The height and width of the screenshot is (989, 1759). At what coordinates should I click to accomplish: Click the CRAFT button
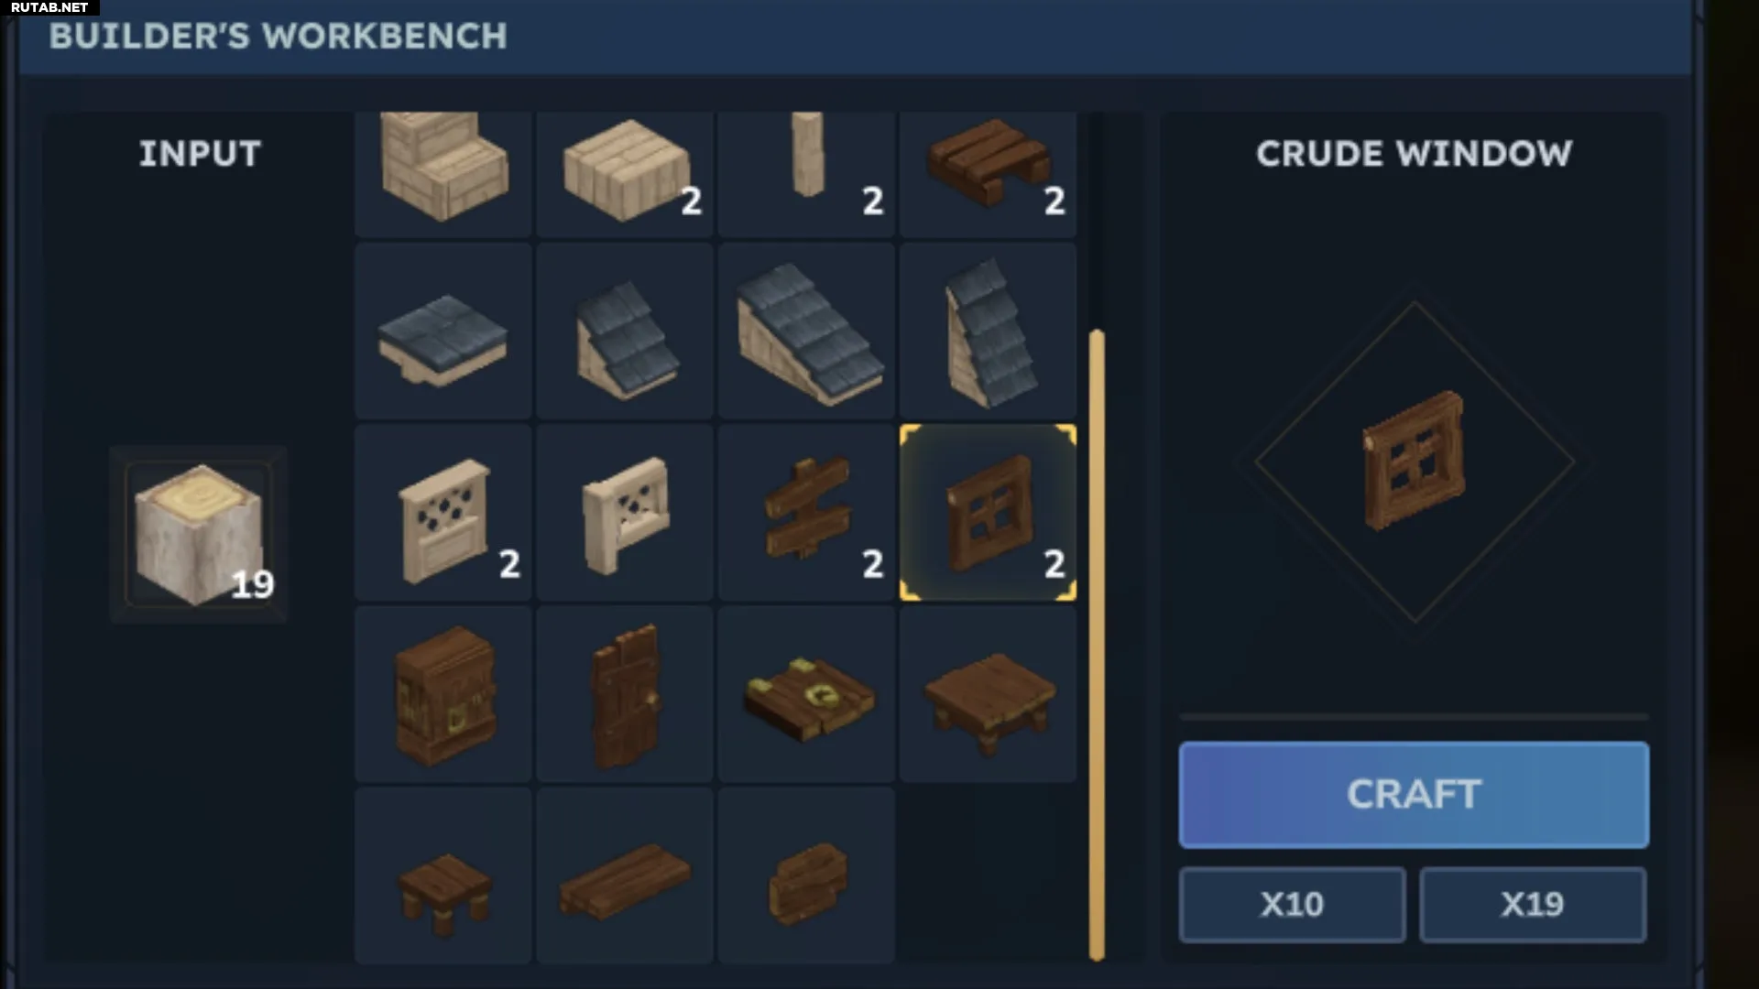[x=1414, y=795]
